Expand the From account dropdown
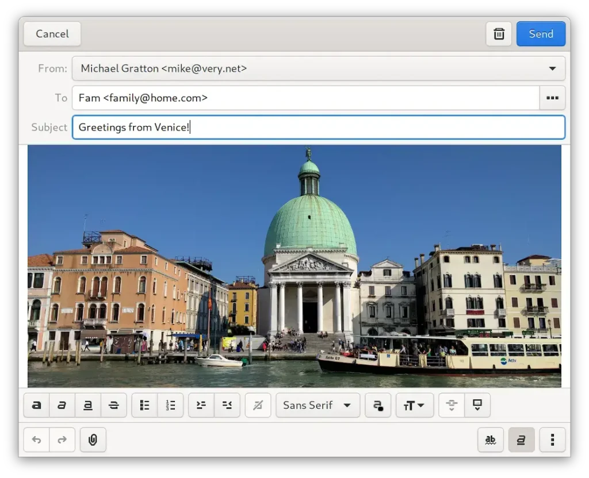589x478 pixels. 318,68
